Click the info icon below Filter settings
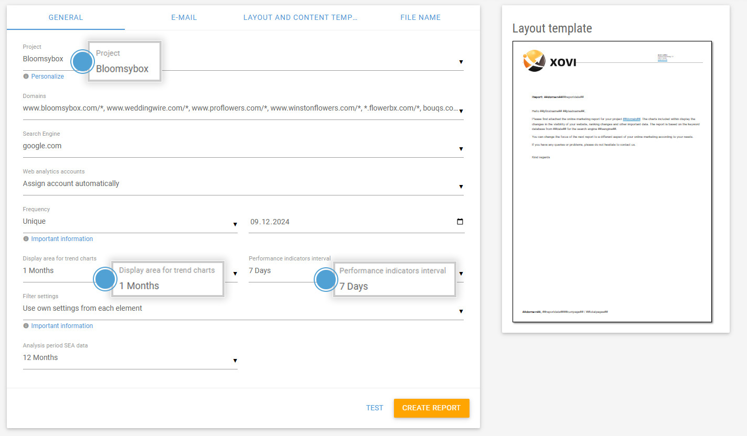 click(x=26, y=326)
